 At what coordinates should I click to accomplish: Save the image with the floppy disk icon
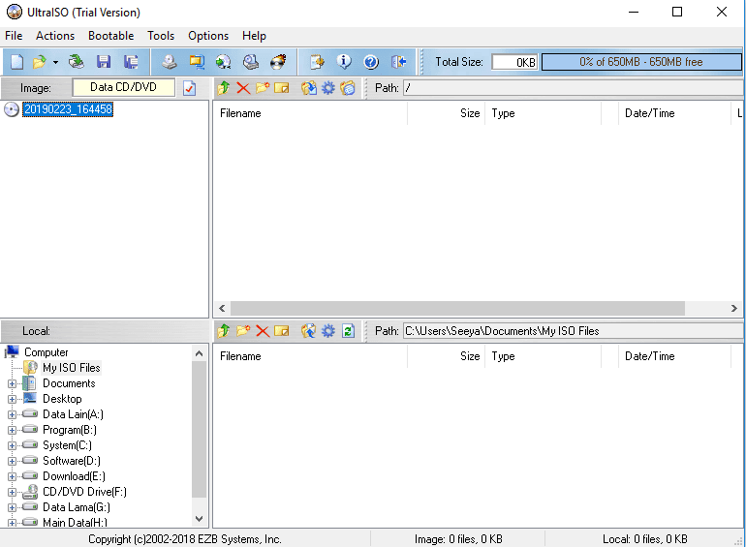(x=104, y=62)
